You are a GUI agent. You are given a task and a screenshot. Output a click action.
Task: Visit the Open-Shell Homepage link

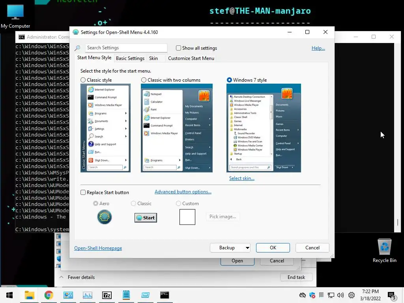[x=98, y=248]
